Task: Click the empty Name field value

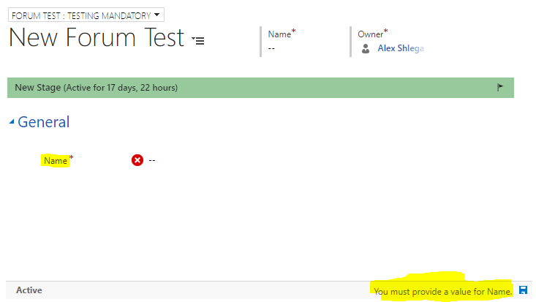Action: (152, 160)
